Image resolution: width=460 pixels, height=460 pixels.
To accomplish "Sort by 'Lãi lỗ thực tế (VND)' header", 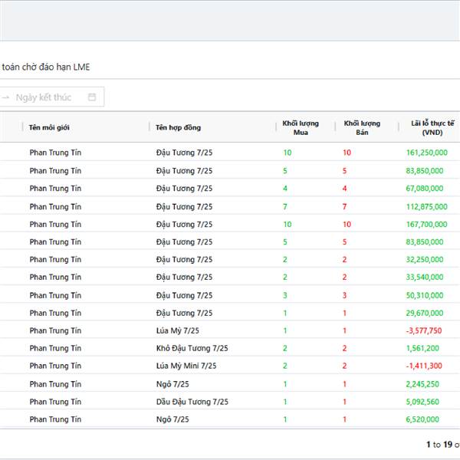I will (432, 127).
